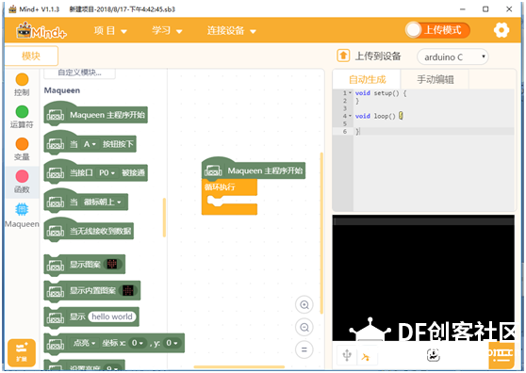Open the y coordinate 0 dropdown
The height and width of the screenshot is (373, 526).
[x=172, y=343]
